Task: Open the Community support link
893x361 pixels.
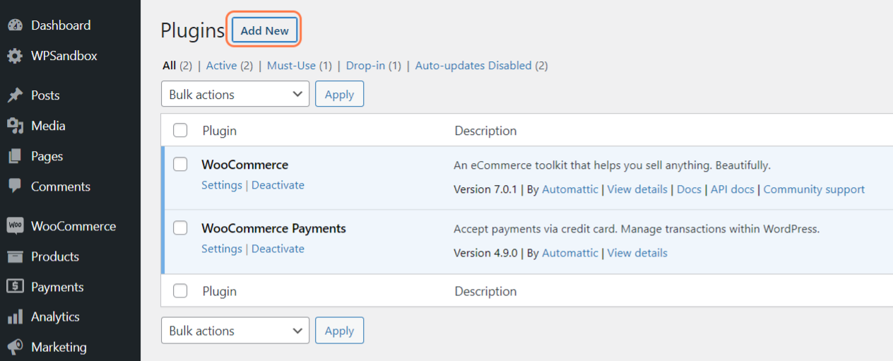Action: tap(814, 189)
